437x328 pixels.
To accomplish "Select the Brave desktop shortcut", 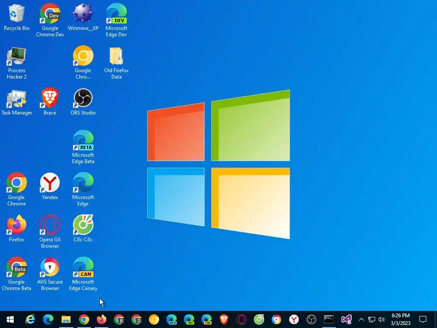I will click(x=50, y=102).
